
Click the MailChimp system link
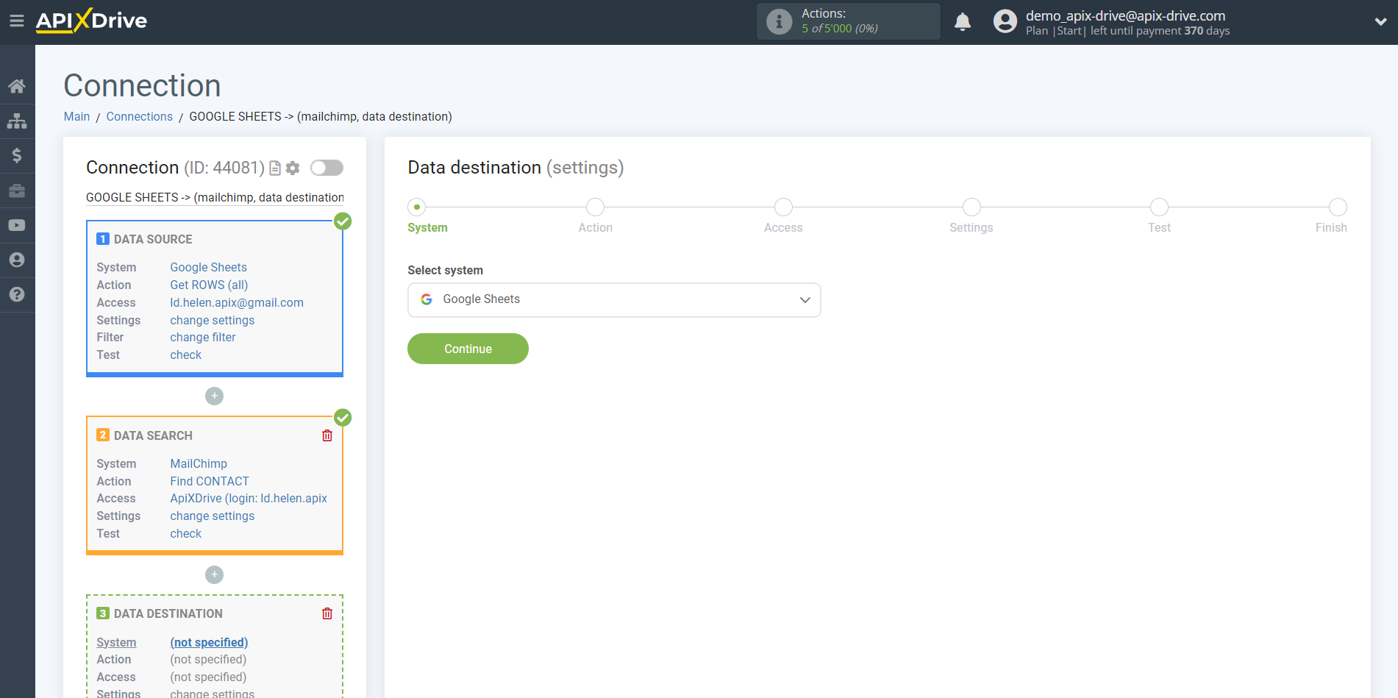199,463
